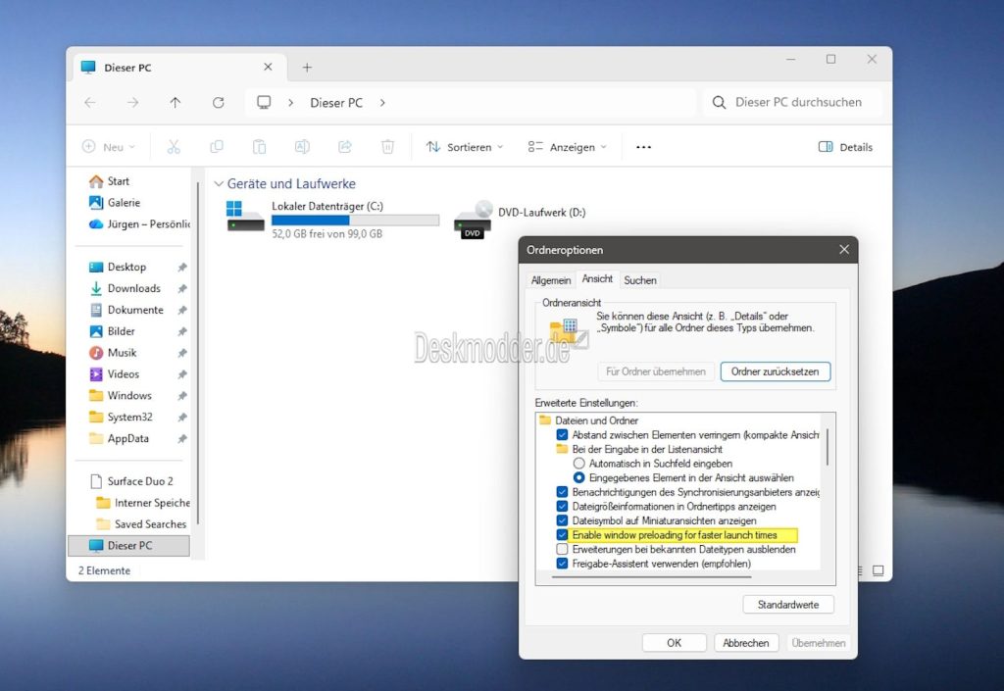Open the See more ellipsis in the toolbar
The height and width of the screenshot is (691, 1004).
(x=643, y=146)
